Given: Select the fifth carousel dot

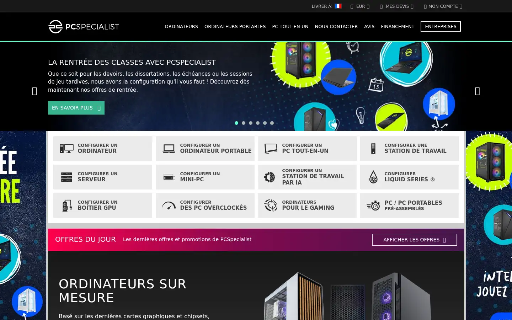Looking at the screenshot, I should [265, 123].
